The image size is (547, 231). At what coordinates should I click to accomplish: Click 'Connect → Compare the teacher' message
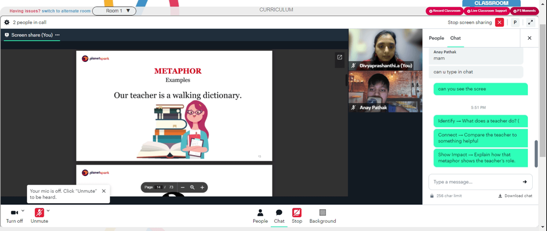[480, 138]
